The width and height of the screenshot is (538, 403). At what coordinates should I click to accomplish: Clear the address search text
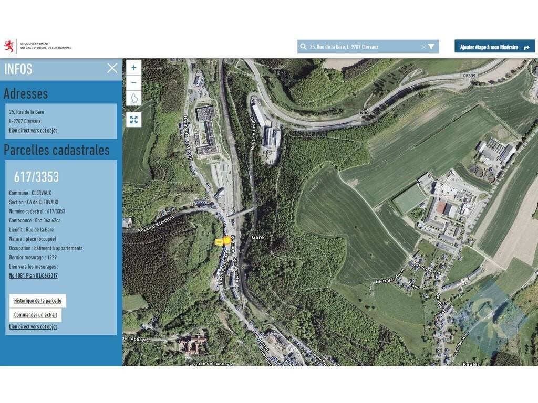[x=423, y=47]
